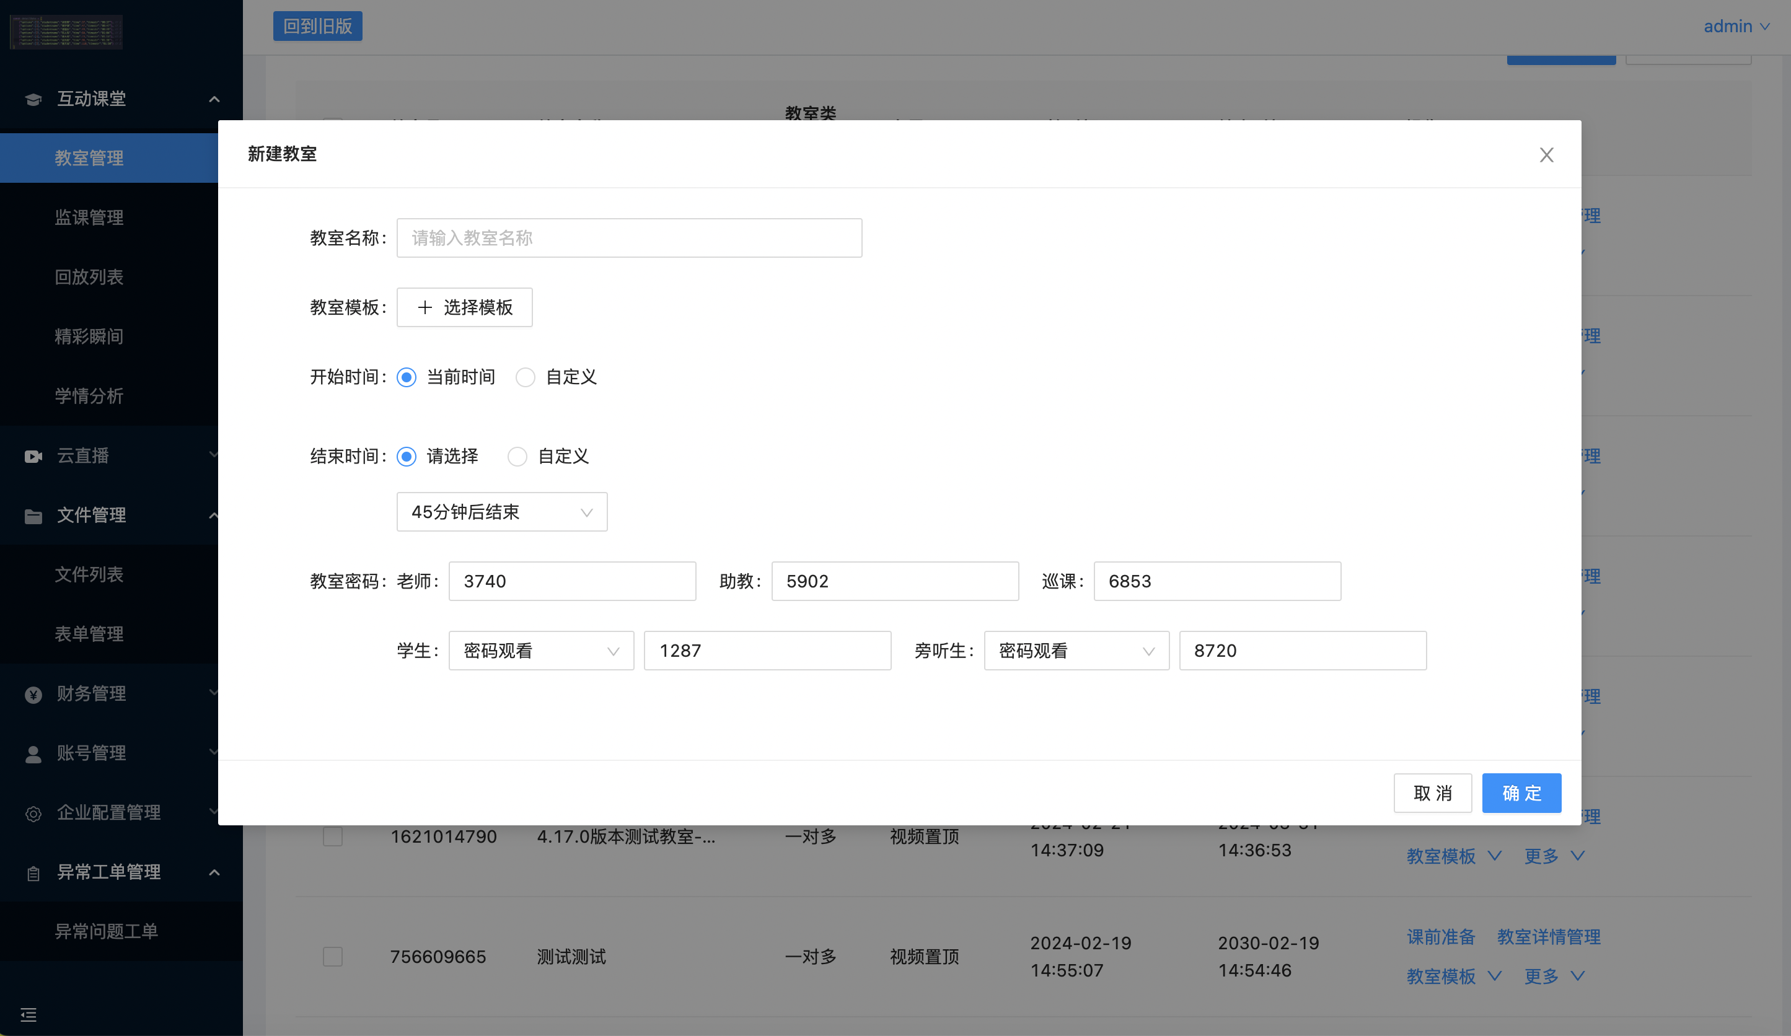This screenshot has height=1036, width=1791.
Task: Select 请选择 radio for 结束时间
Action: tap(407, 456)
